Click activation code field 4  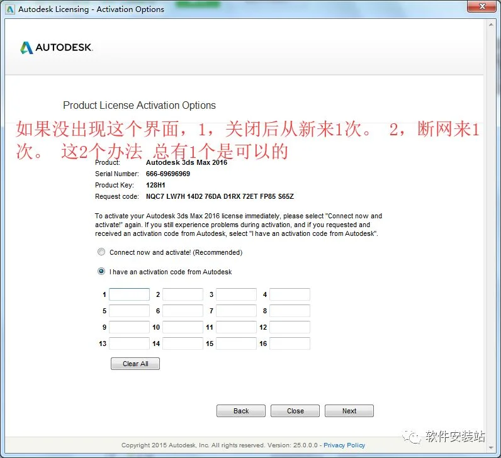click(290, 294)
